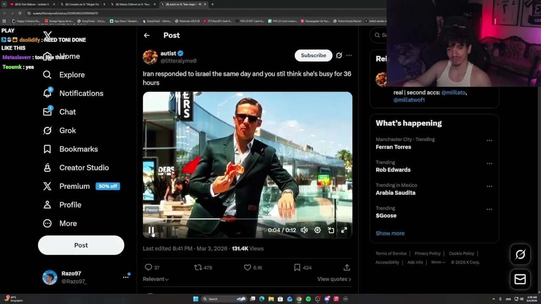Open Windows Start menu
Viewport: 541px width, 304px height.
pos(196,299)
